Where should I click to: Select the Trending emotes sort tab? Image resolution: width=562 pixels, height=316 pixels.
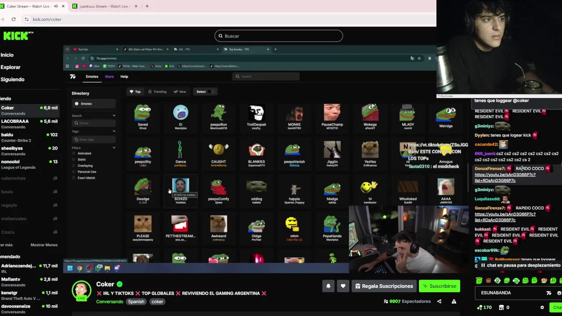(x=157, y=92)
